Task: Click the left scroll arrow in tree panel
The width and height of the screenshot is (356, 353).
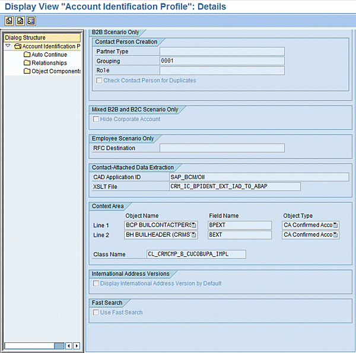Action: (69, 345)
